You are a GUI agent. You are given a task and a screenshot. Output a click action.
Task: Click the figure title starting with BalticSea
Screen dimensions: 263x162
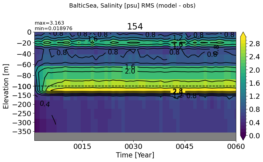click(132, 5)
